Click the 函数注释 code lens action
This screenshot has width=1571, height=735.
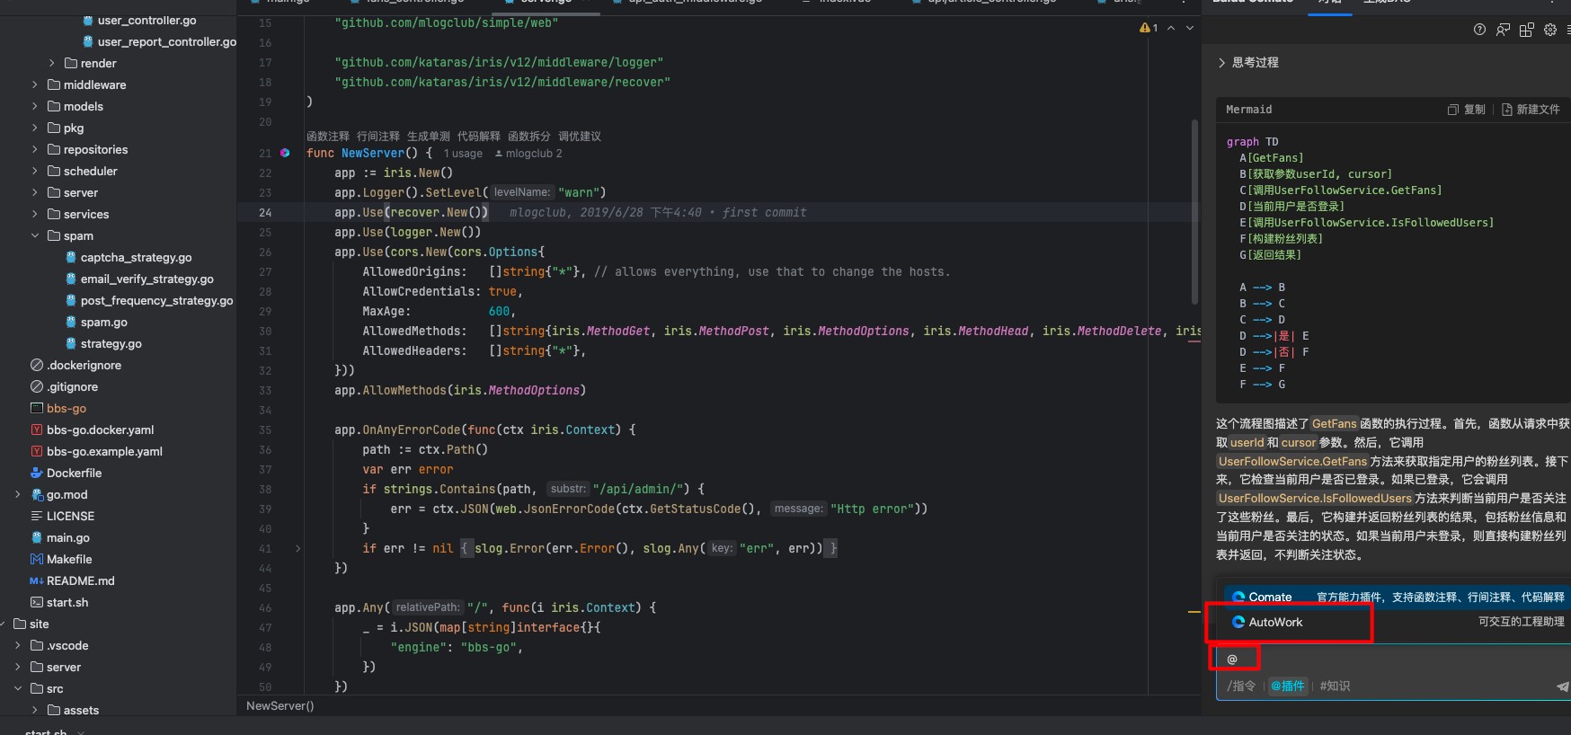tap(328, 137)
